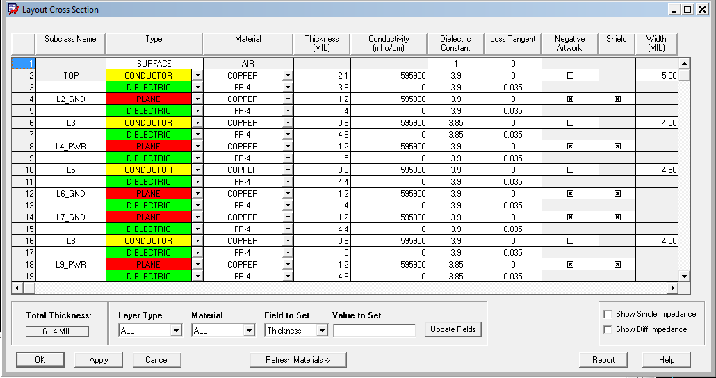
Task: Close the Layout Cross Section window
Action: click(x=702, y=9)
